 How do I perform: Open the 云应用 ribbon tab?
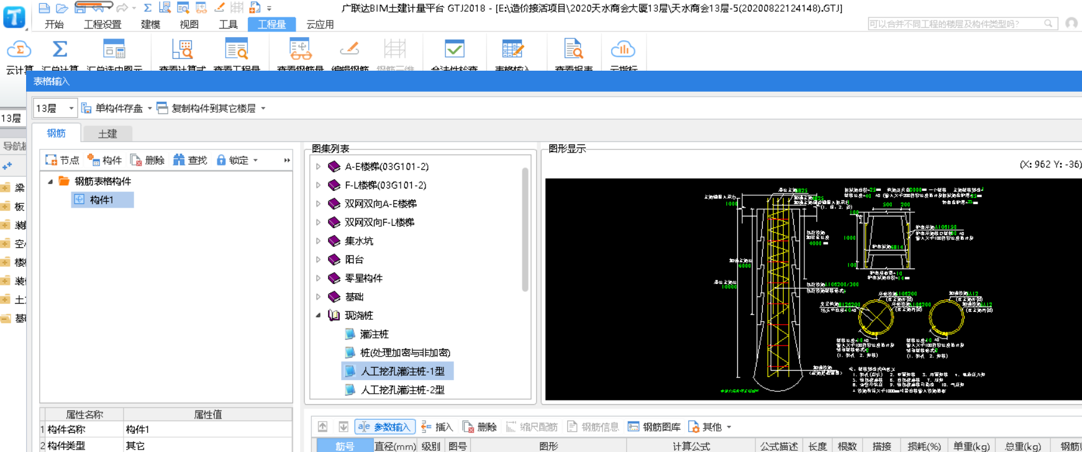320,24
